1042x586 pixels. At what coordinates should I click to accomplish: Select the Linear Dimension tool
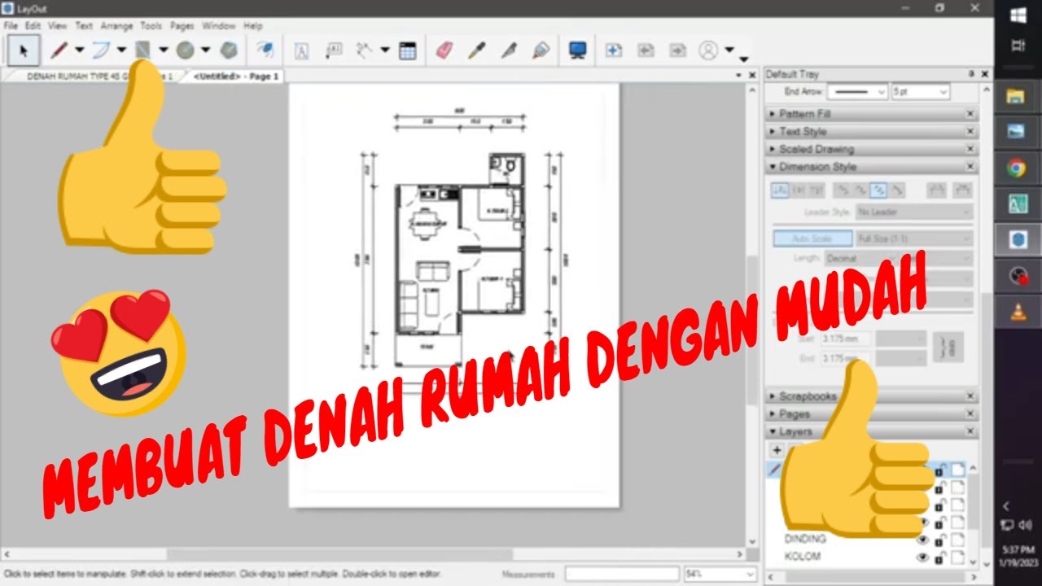point(364,50)
